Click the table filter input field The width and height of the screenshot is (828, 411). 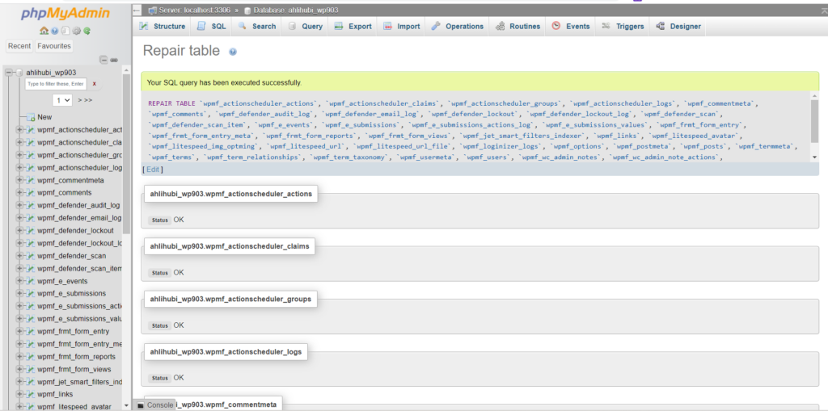[x=56, y=84]
